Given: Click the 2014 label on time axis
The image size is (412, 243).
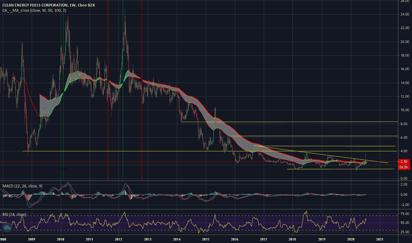Looking at the screenshot, I should [177, 239].
